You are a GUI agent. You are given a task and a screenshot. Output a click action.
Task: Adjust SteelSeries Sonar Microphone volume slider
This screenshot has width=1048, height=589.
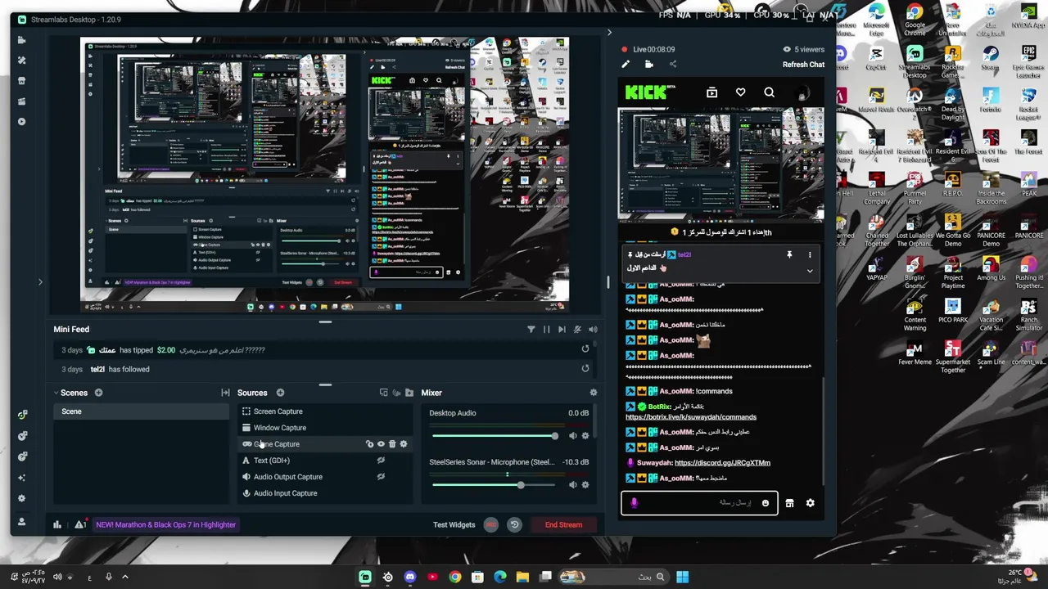(x=495, y=485)
